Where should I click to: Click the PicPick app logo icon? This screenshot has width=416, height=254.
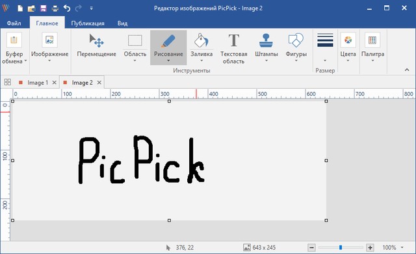click(6, 8)
